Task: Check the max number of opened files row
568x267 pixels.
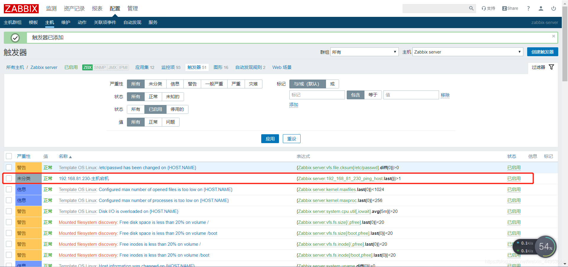Action: point(9,189)
